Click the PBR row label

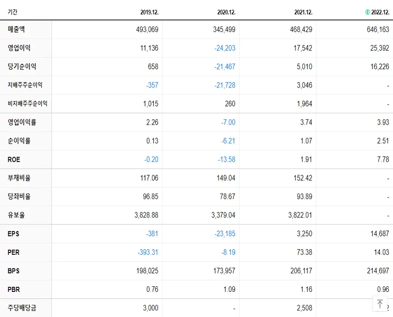(13, 290)
